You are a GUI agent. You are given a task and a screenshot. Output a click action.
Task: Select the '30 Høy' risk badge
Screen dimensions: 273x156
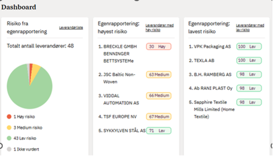pyautogui.click(x=158, y=47)
